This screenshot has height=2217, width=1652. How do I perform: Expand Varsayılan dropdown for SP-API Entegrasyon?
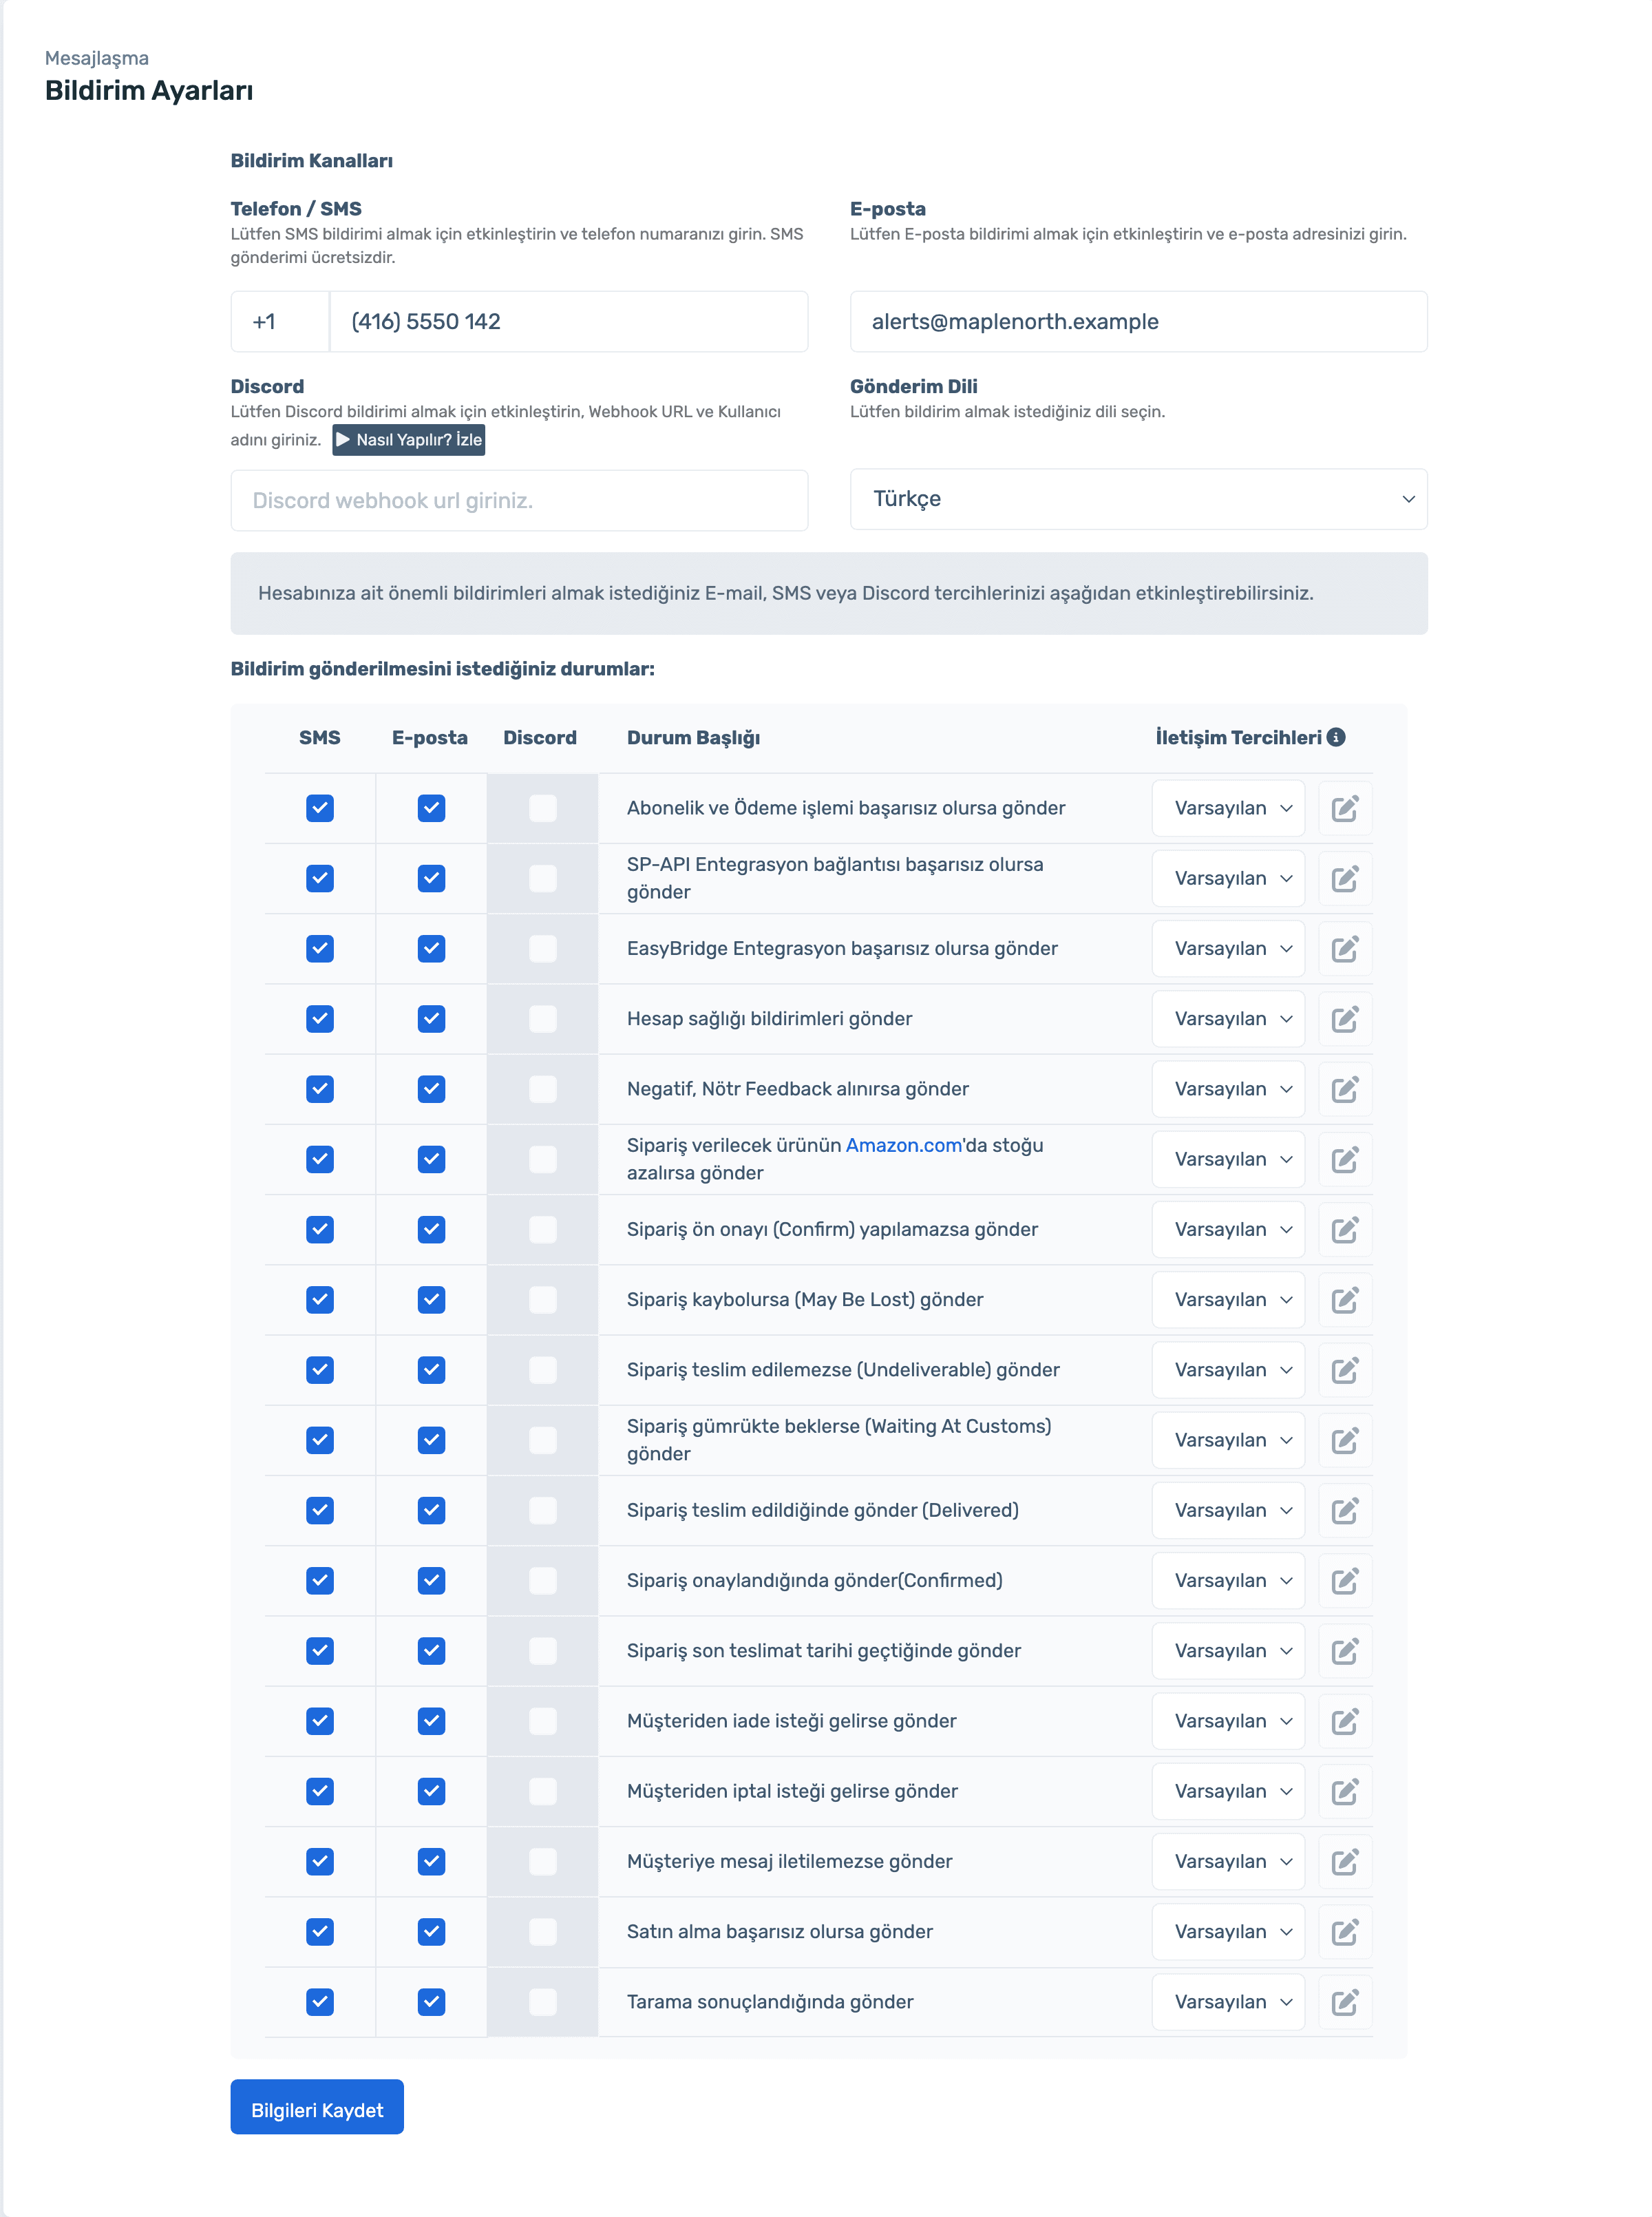coord(1228,878)
